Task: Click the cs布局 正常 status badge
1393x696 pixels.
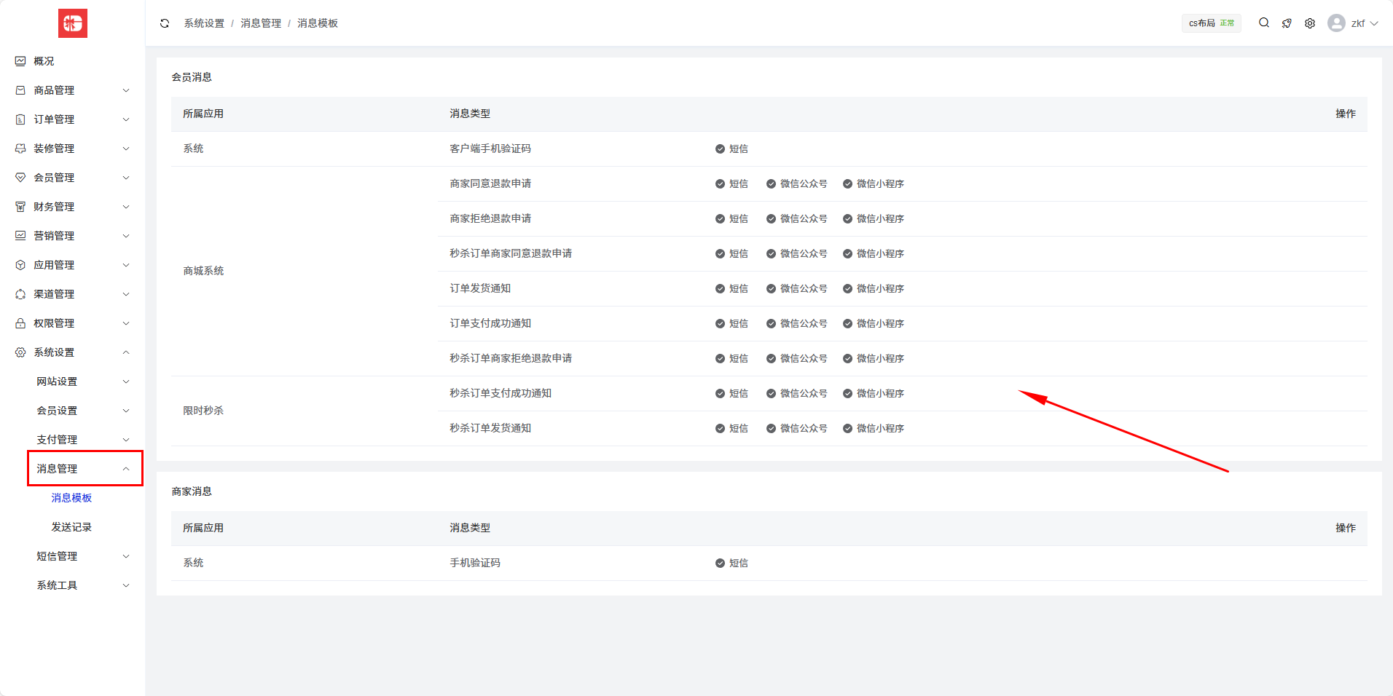Action: 1211,23
